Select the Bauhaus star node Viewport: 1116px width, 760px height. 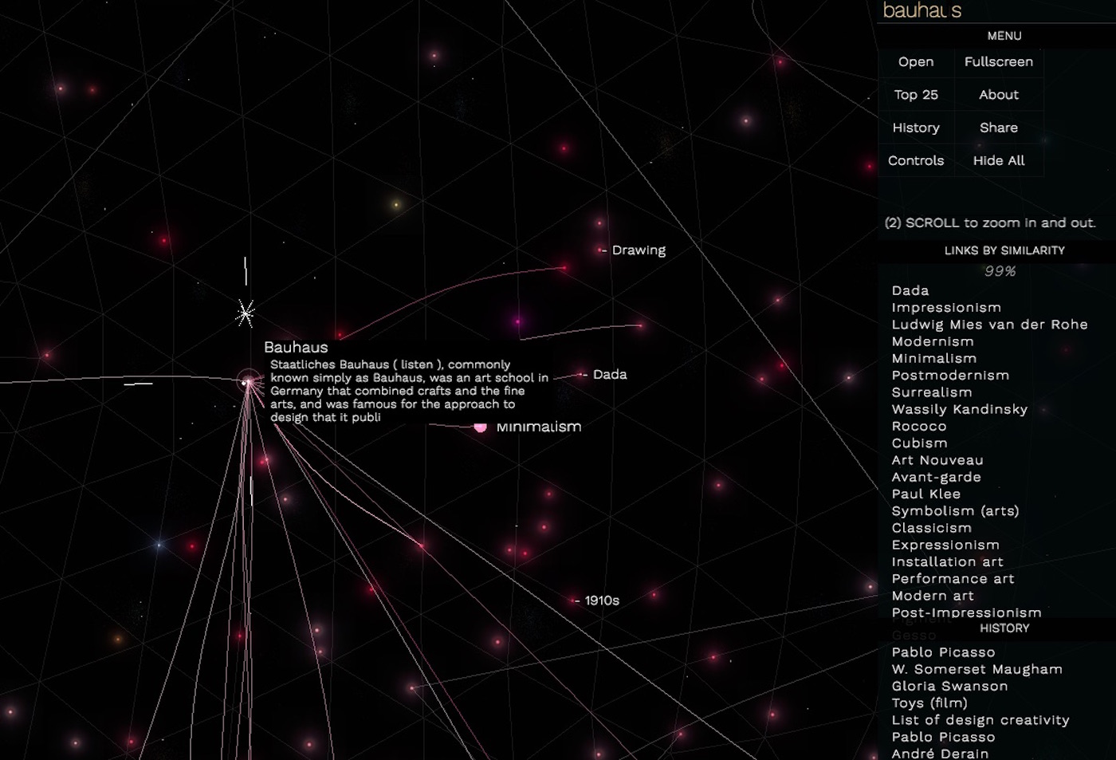coord(246,381)
